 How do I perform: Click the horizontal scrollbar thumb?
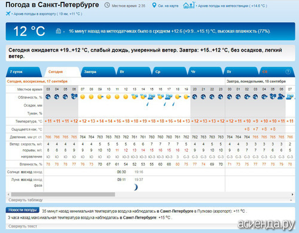(x=63, y=194)
